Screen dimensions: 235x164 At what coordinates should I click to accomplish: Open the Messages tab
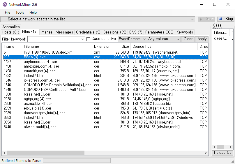coord(64,32)
